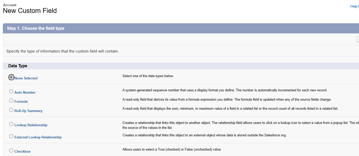359x156 pixels.
Task: Choose the Auto Number radio button
Action: coord(11,91)
